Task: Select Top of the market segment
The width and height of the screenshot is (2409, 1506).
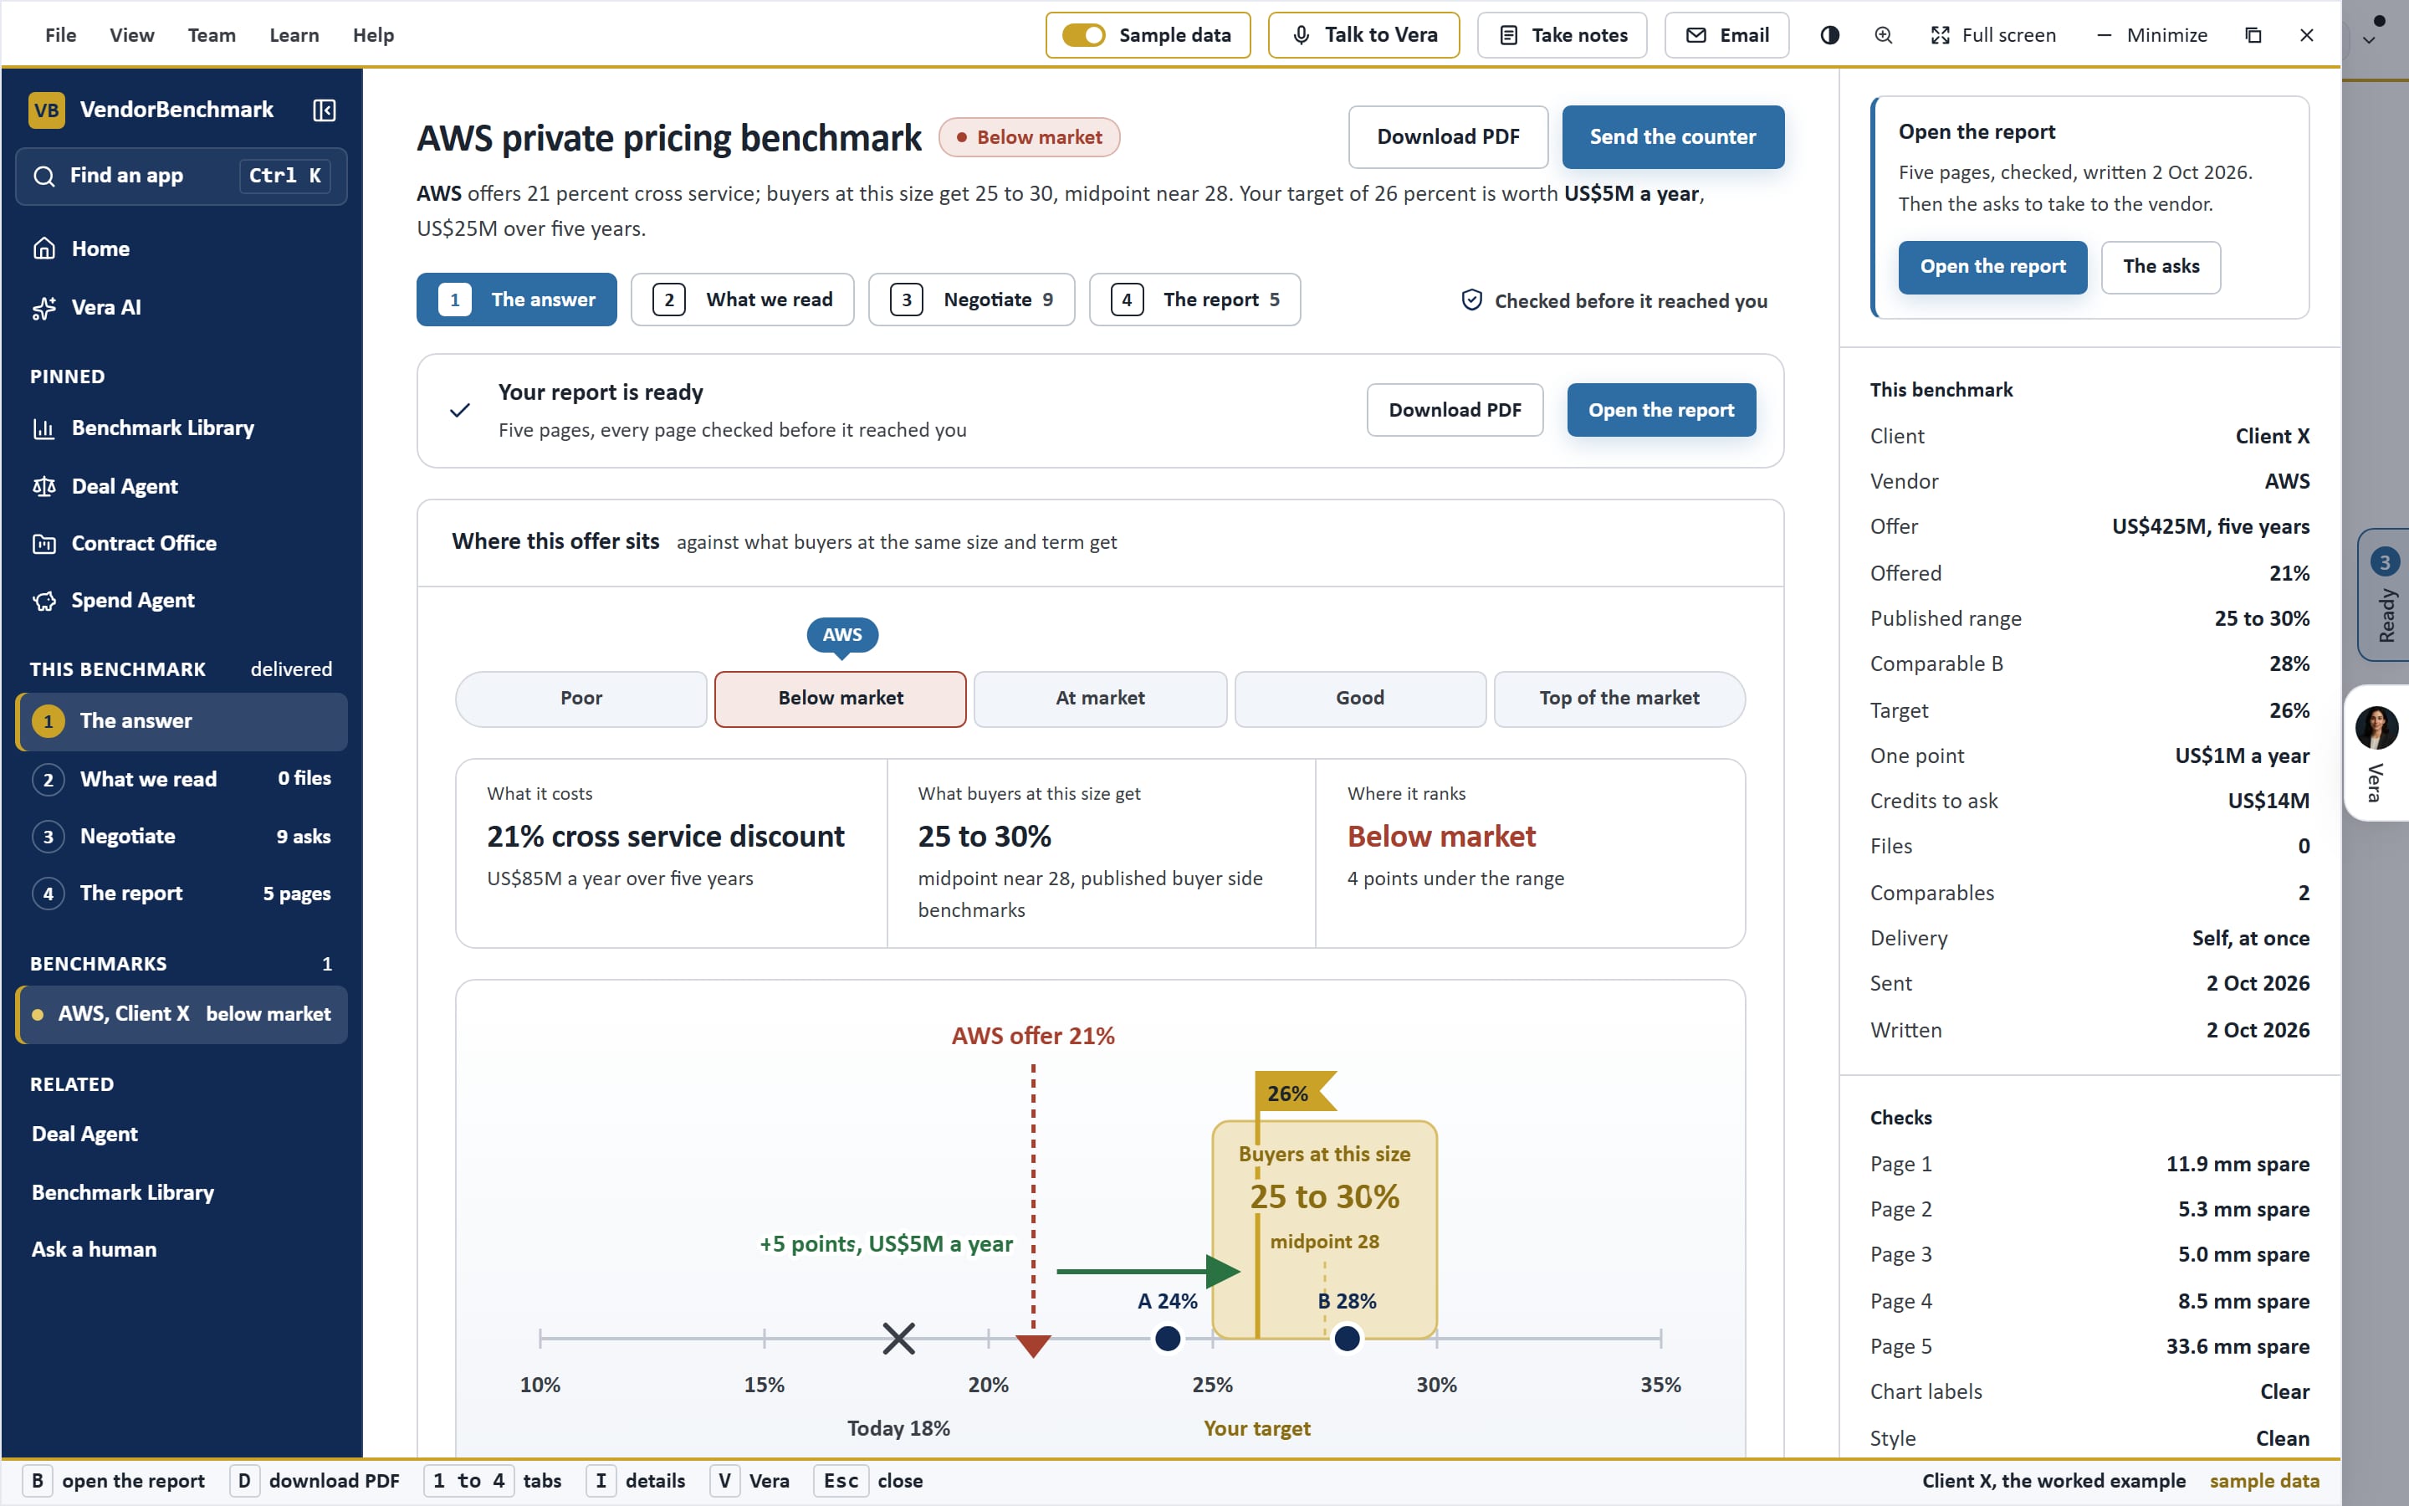Action: (1619, 699)
